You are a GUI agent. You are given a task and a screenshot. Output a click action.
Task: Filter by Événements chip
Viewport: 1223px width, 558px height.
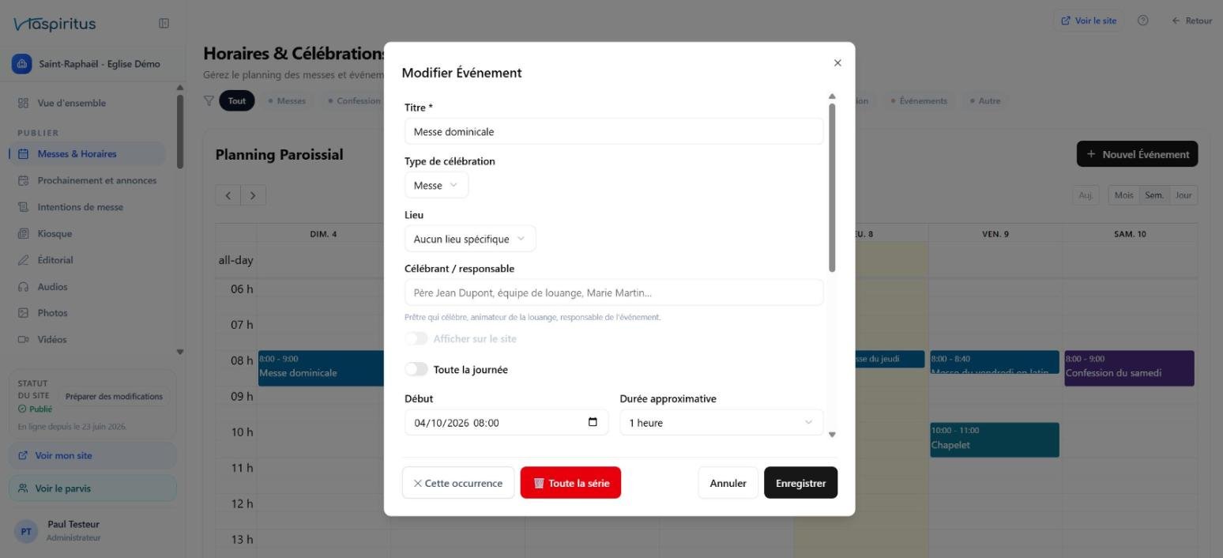pyautogui.click(x=919, y=101)
